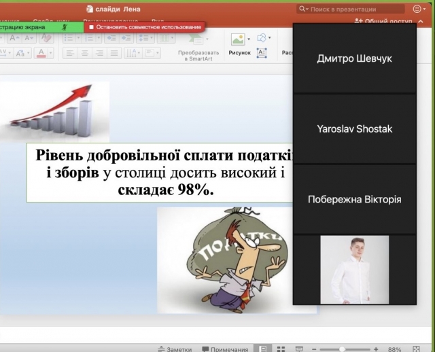Click the text box insert icon
The height and width of the screenshot is (352, 435).
[262, 53]
